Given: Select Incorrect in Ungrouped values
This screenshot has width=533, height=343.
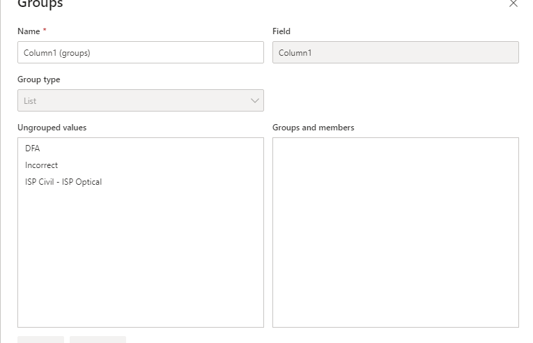Looking at the screenshot, I should coord(41,165).
